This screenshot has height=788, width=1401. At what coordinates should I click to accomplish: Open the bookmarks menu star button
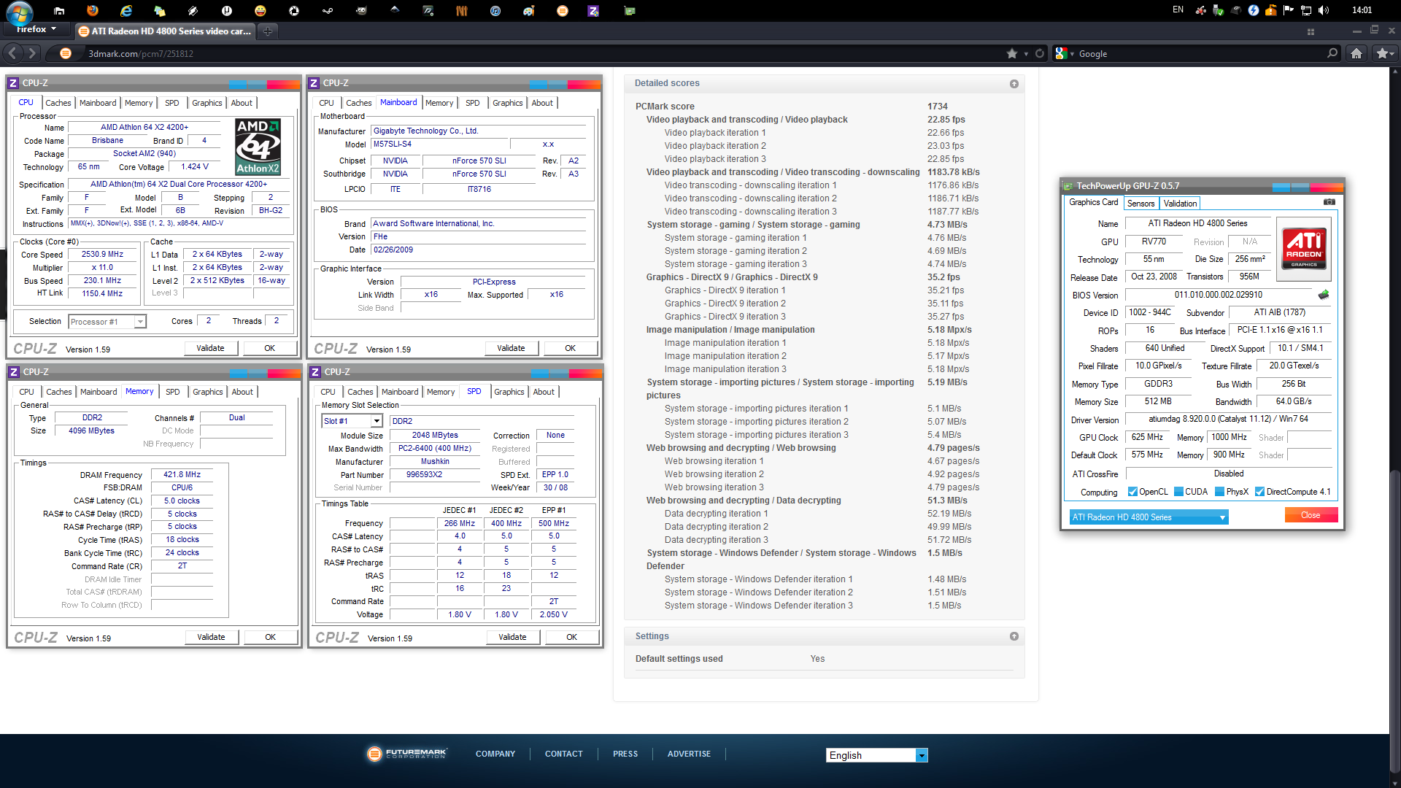(x=1384, y=53)
